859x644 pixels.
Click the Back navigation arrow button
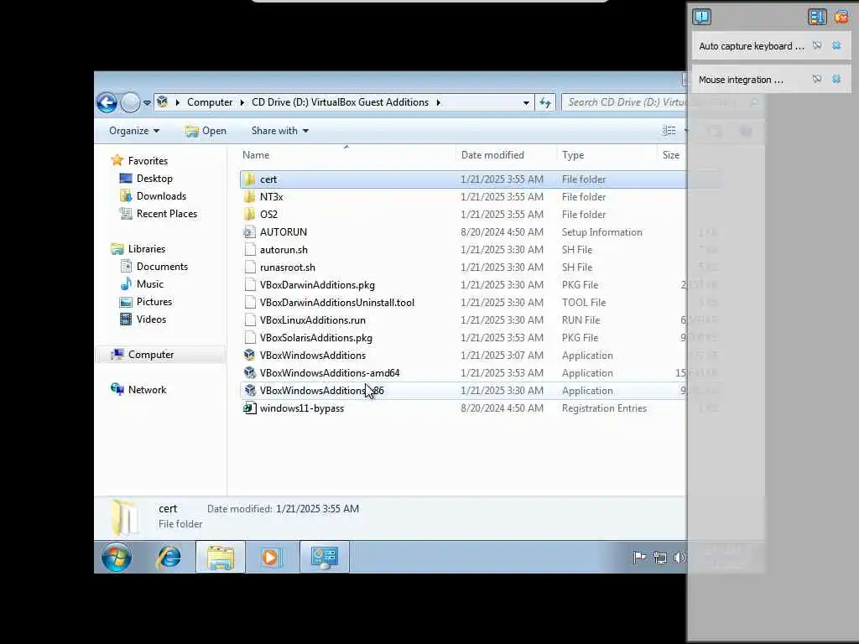(x=107, y=102)
